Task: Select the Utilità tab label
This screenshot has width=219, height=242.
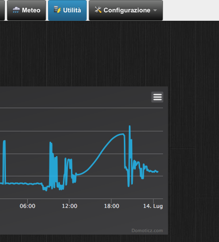Action: pyautogui.click(x=72, y=10)
